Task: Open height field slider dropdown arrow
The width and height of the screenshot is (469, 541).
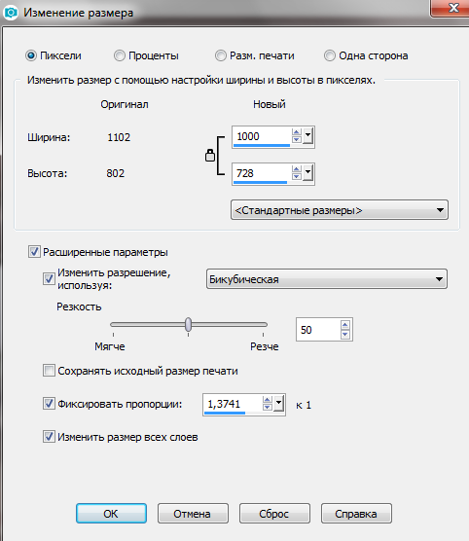Action: (308, 172)
